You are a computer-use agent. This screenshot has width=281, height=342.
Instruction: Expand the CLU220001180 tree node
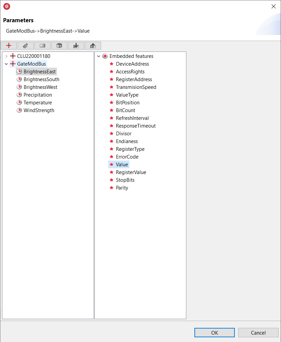tap(6, 56)
